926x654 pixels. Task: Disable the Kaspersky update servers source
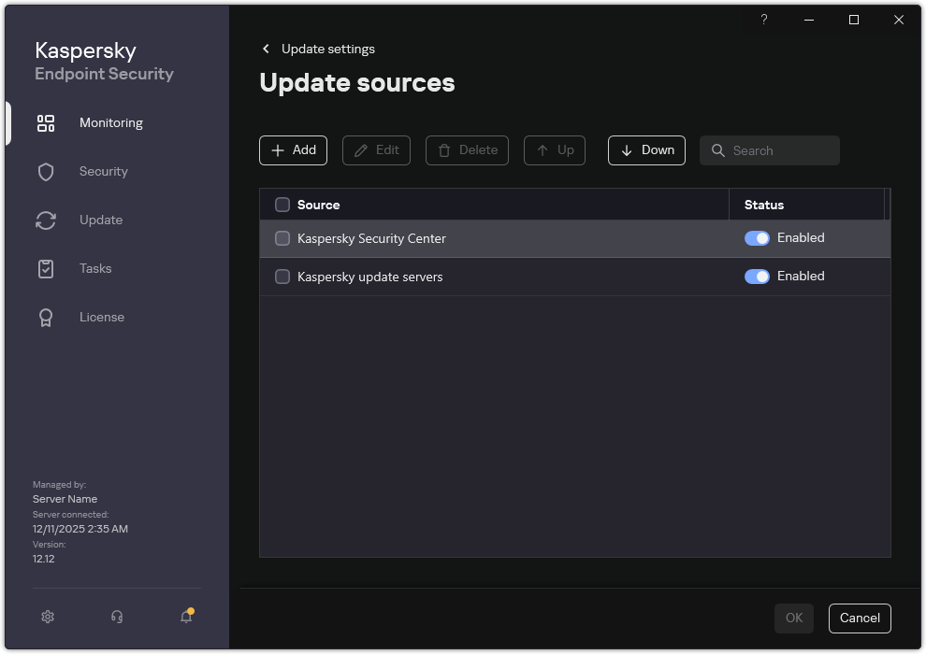[757, 276]
